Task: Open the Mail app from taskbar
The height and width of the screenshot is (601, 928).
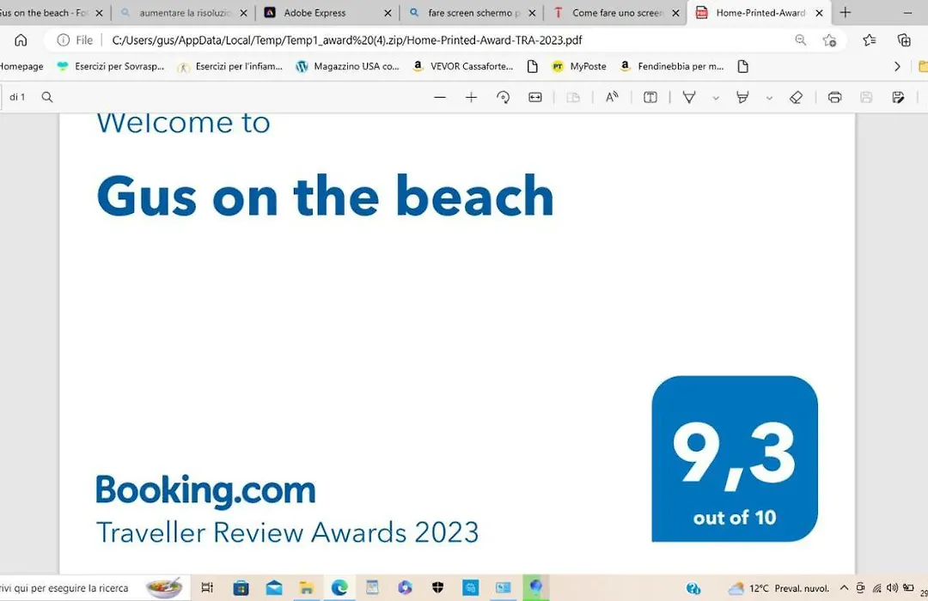Action: (x=274, y=588)
